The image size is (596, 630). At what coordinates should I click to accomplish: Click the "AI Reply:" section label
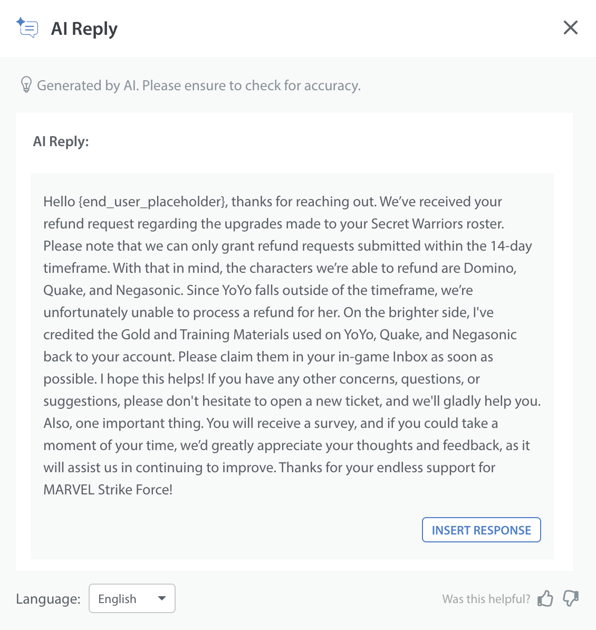click(61, 141)
